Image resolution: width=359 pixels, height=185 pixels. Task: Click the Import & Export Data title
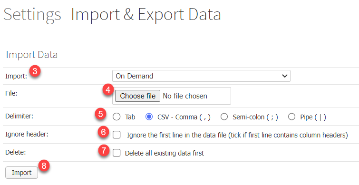[146, 14]
